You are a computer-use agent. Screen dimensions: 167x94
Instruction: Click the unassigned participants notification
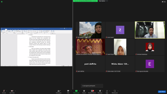(x=92, y=86)
